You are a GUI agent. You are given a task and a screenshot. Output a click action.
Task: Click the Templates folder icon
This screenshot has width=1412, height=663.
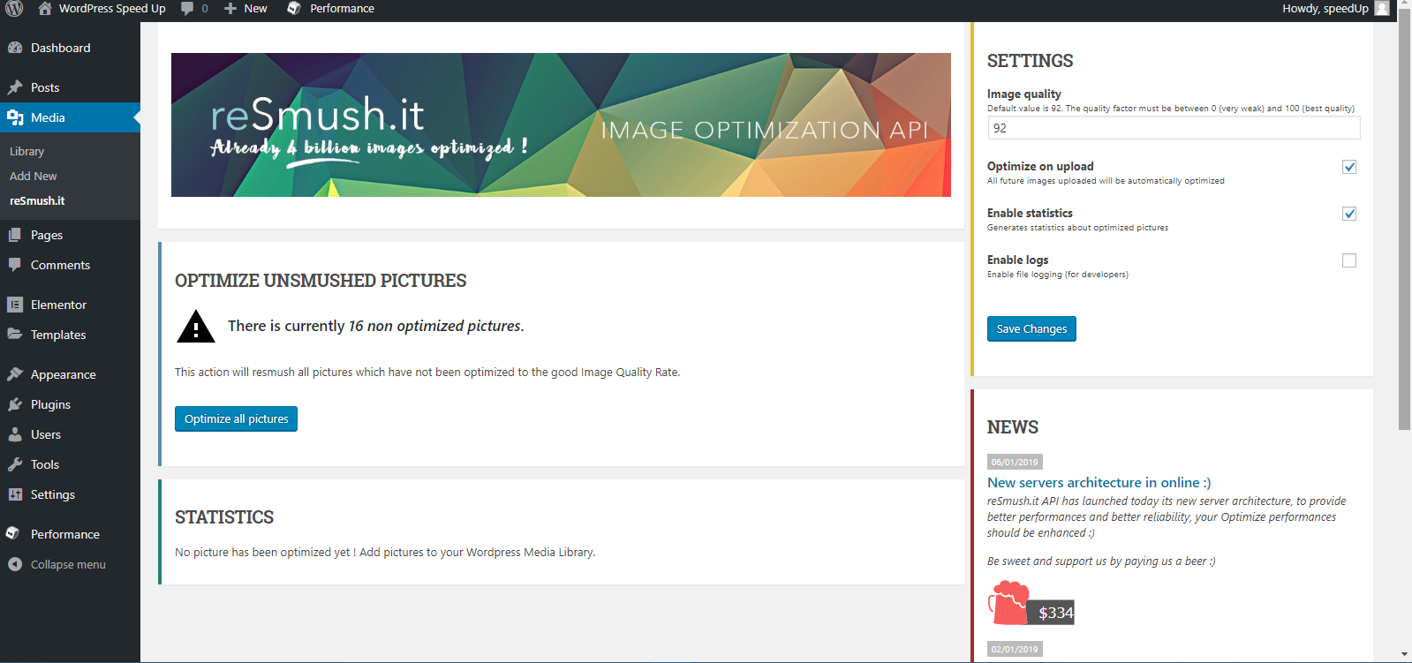point(15,335)
